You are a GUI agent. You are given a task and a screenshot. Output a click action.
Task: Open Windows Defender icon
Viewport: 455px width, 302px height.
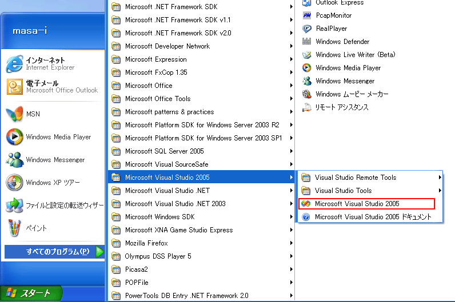coord(307,42)
